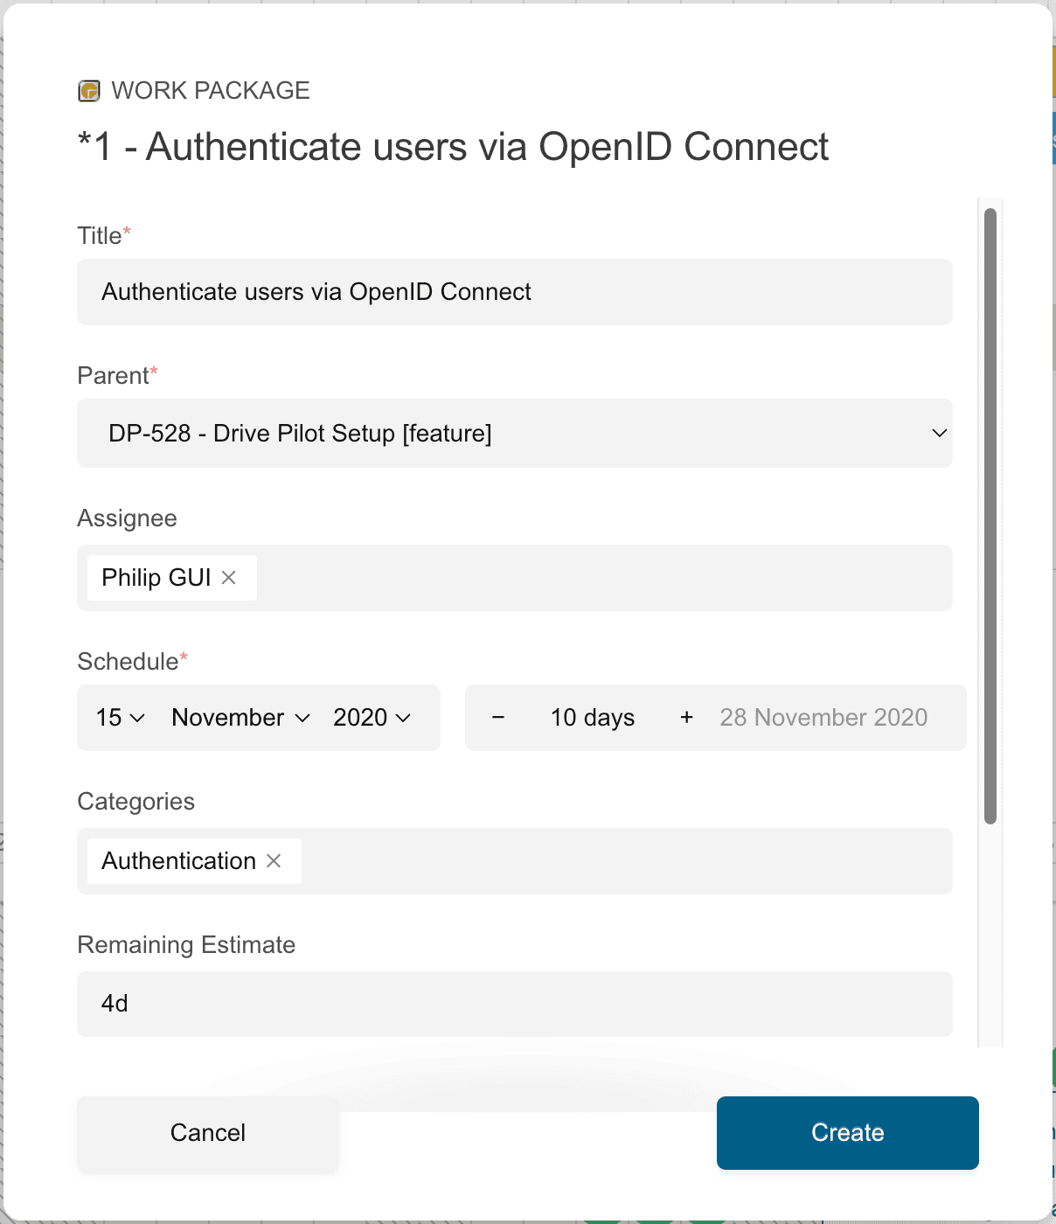Remove Philip GUI from assignees
The height and width of the screenshot is (1224, 1056).
(x=229, y=578)
